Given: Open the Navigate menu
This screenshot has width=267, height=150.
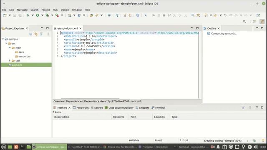Looking at the screenshot, I should click(22, 10).
